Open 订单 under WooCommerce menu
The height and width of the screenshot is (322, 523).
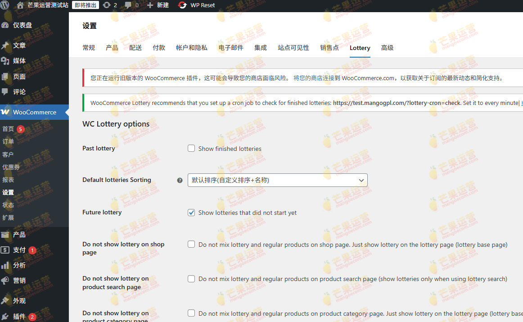(x=8, y=141)
